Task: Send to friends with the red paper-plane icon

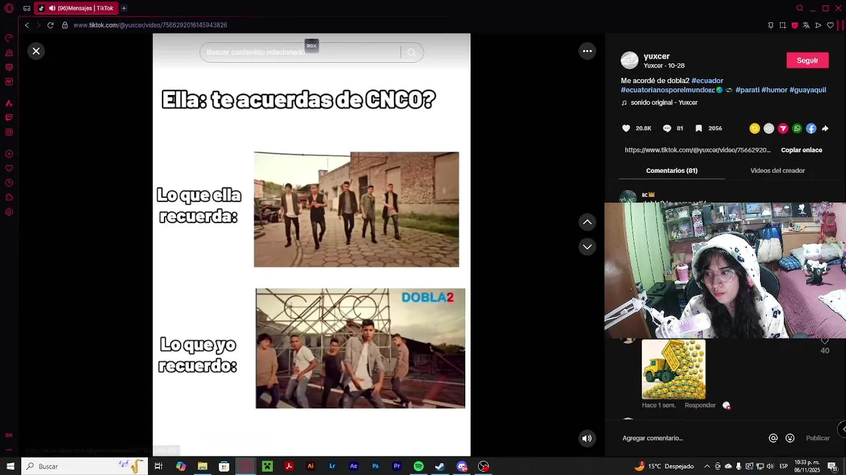Action: click(x=783, y=129)
